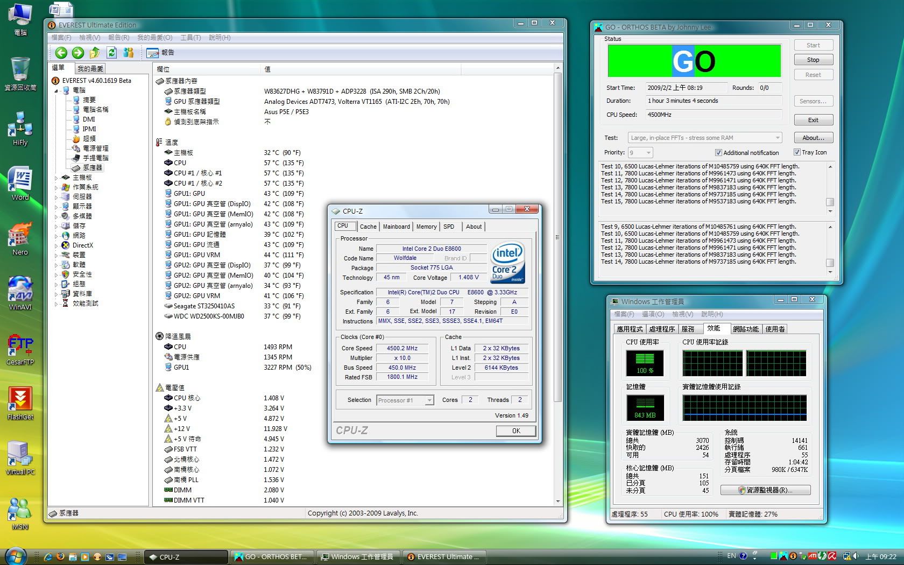Switch to Task Manager 處理程序 tab
Image resolution: width=904 pixels, height=565 pixels.
pyautogui.click(x=662, y=329)
